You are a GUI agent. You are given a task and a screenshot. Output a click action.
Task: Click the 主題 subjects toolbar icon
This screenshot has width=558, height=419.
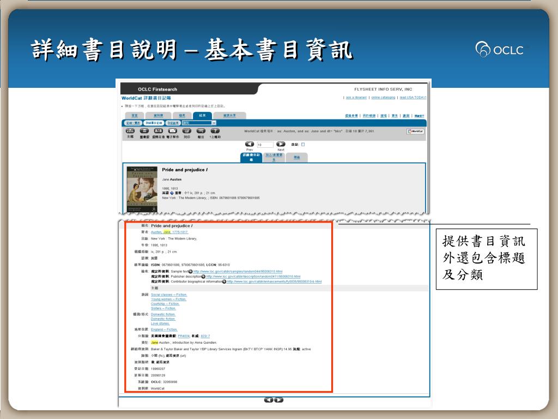pyautogui.click(x=130, y=131)
